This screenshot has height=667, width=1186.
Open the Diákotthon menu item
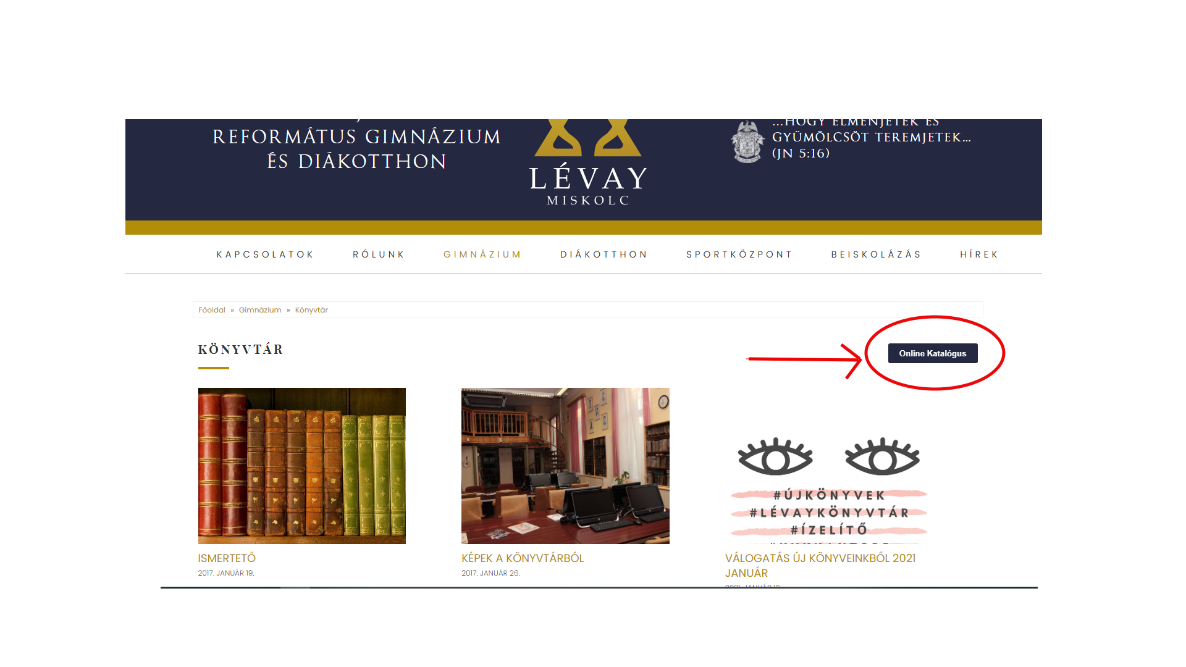pyautogui.click(x=604, y=254)
